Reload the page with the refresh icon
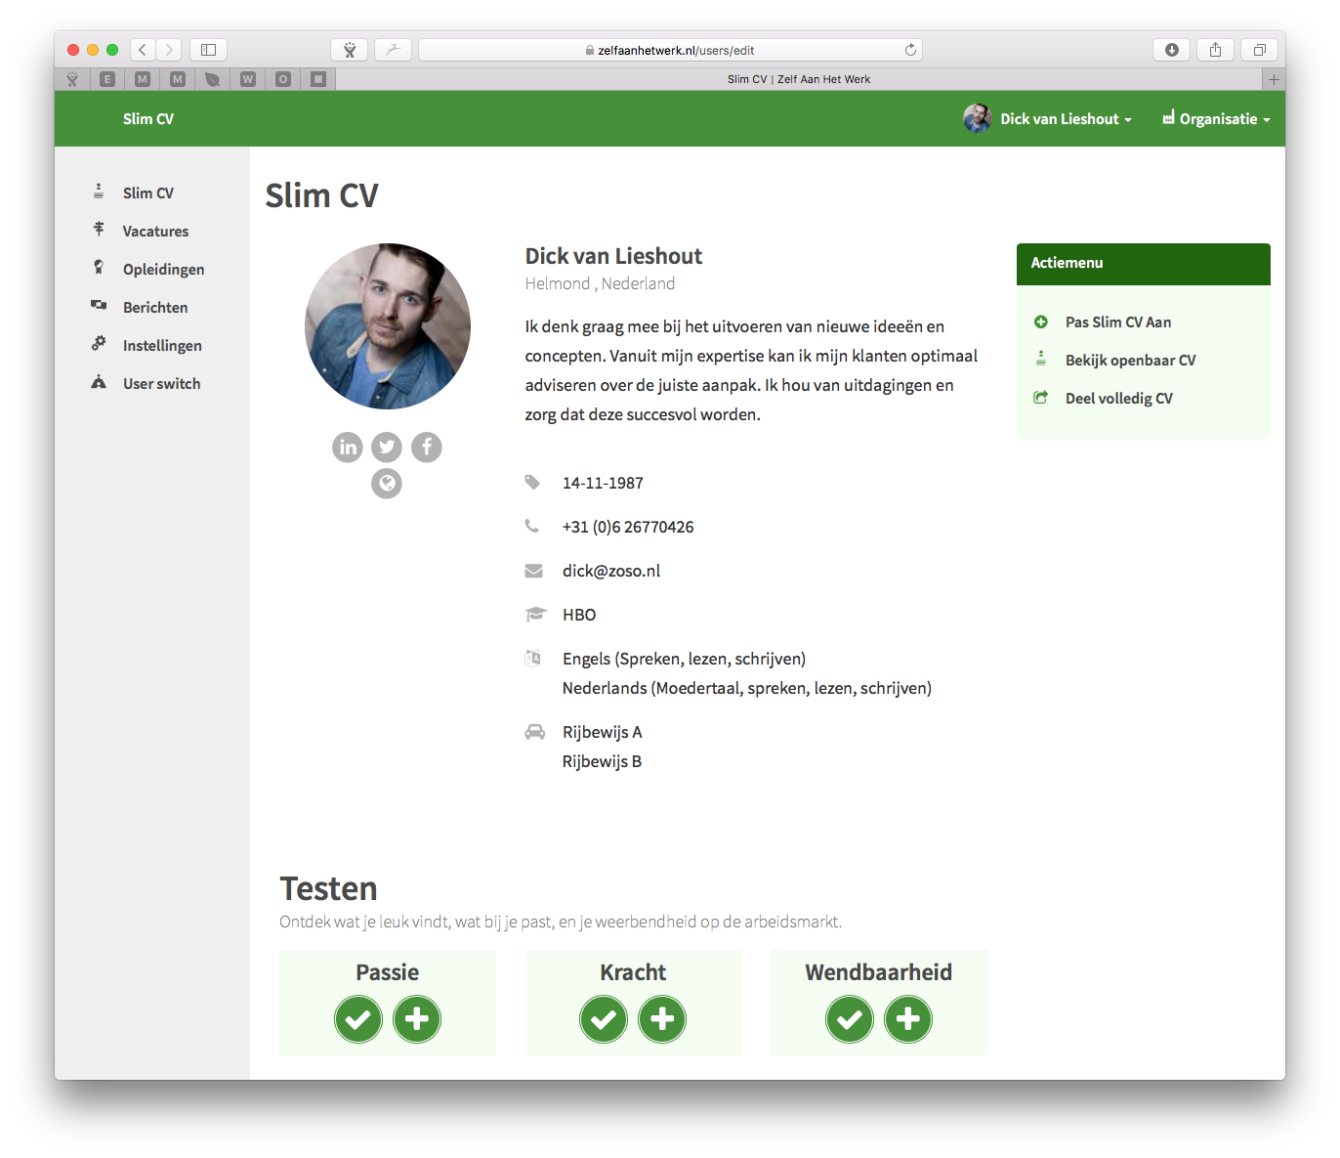Screen dimensions: 1340x1158 pyautogui.click(x=910, y=50)
